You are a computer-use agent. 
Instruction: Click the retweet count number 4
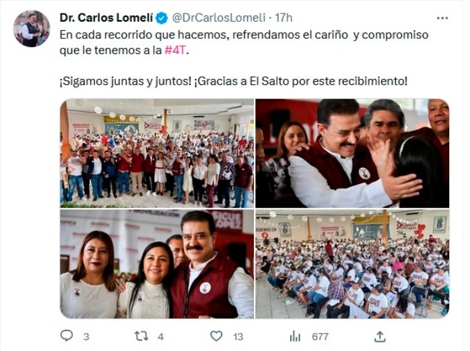161,337
